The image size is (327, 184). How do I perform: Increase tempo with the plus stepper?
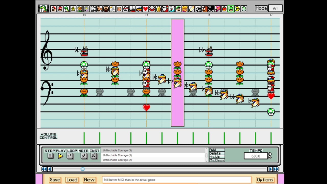pyautogui.click(x=270, y=154)
